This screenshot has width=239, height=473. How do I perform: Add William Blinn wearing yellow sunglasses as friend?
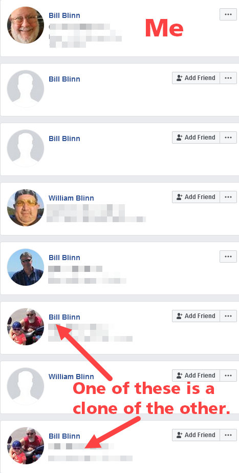[196, 197]
